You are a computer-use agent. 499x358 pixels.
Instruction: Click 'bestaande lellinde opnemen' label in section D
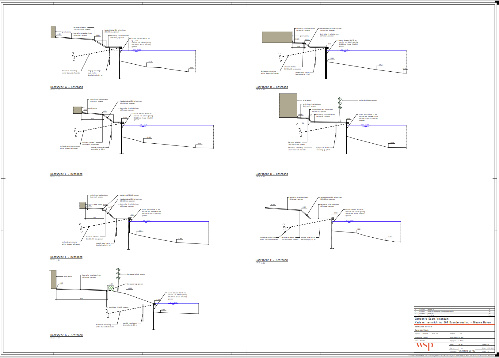point(368,100)
